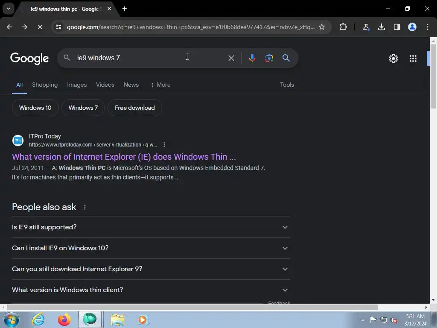This screenshot has height=328, width=437.
Task: Apply the Free download filter chip
Action: (134, 108)
